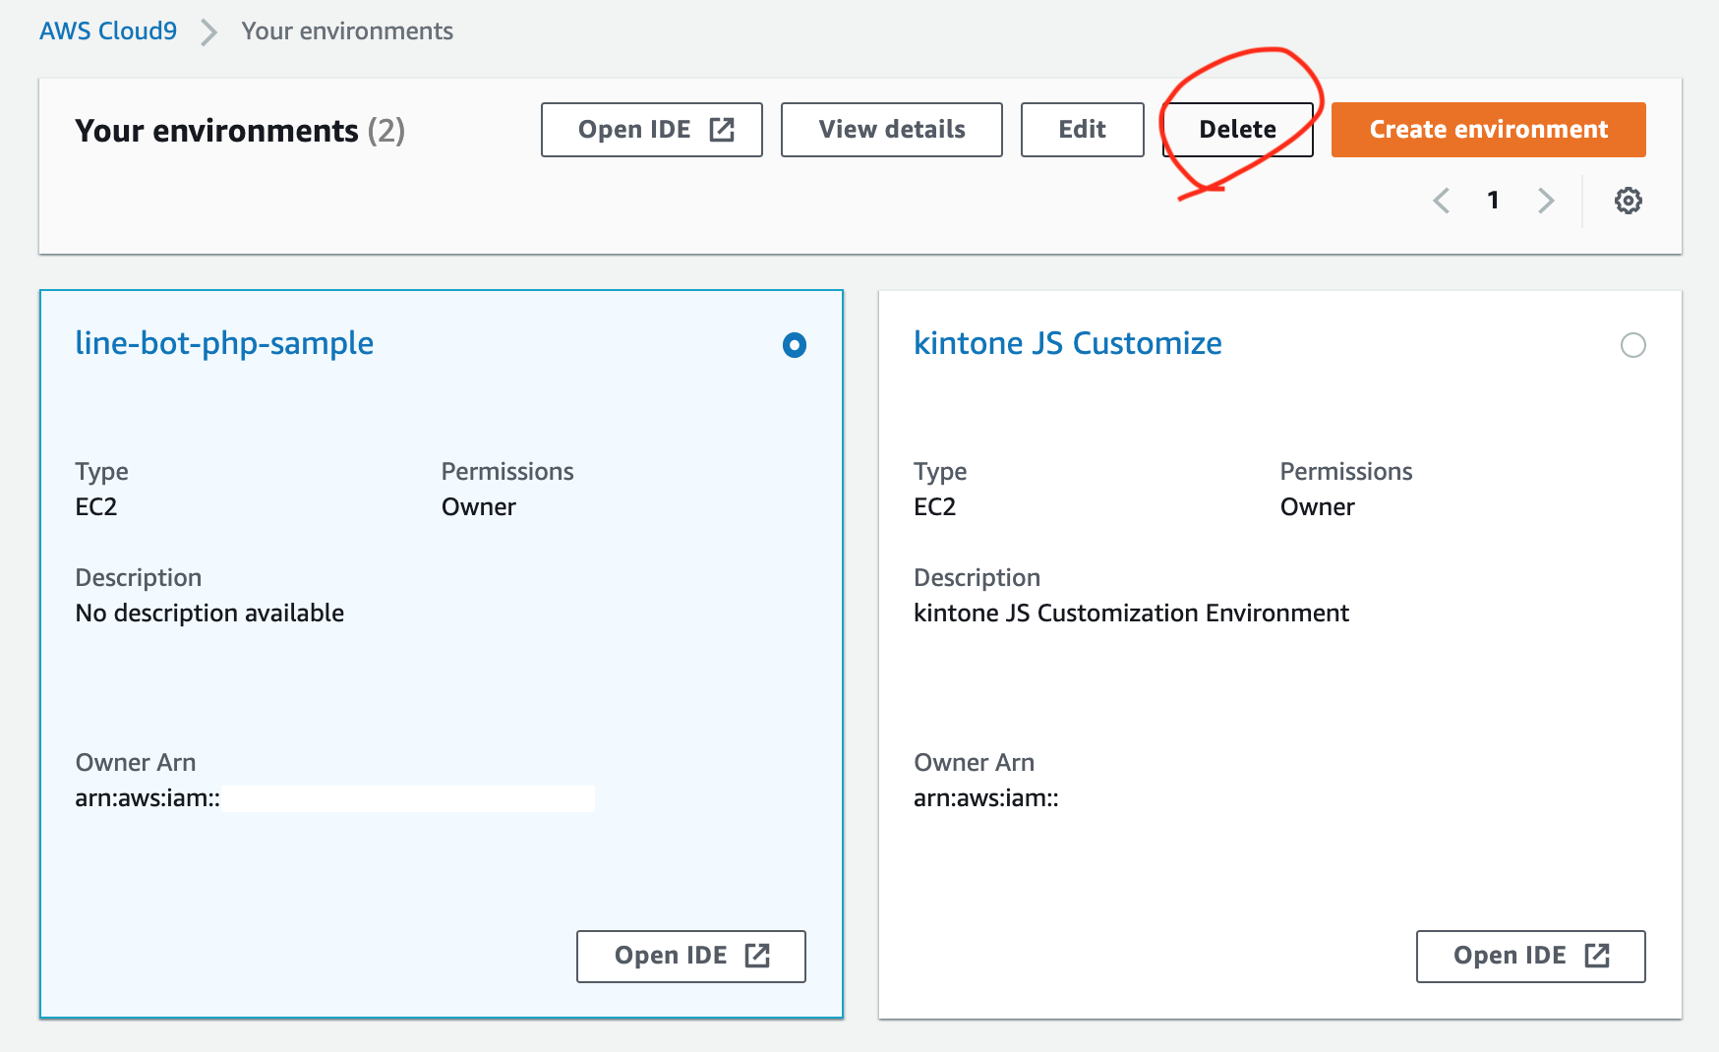Image resolution: width=1719 pixels, height=1052 pixels.
Task: Click the toolbar Open IDE button
Action: 652,130
